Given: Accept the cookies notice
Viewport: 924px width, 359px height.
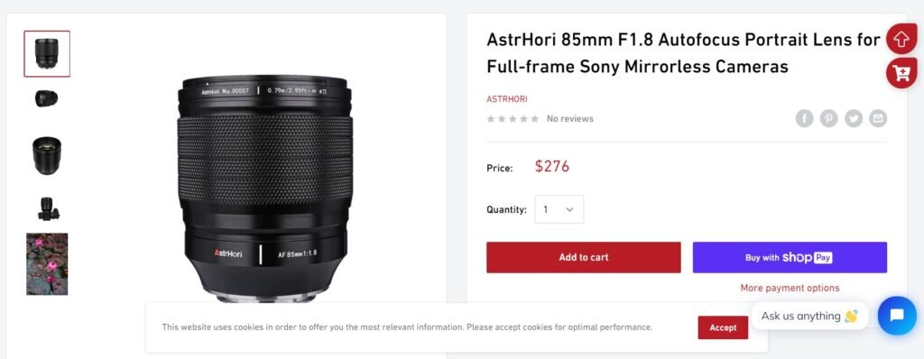Looking at the screenshot, I should coord(723,327).
